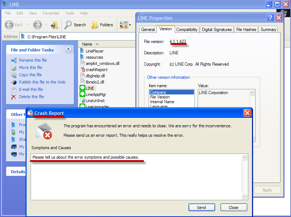291x217 pixels.
Task: Select the Version tab in LINE Properties
Action: (x=166, y=29)
